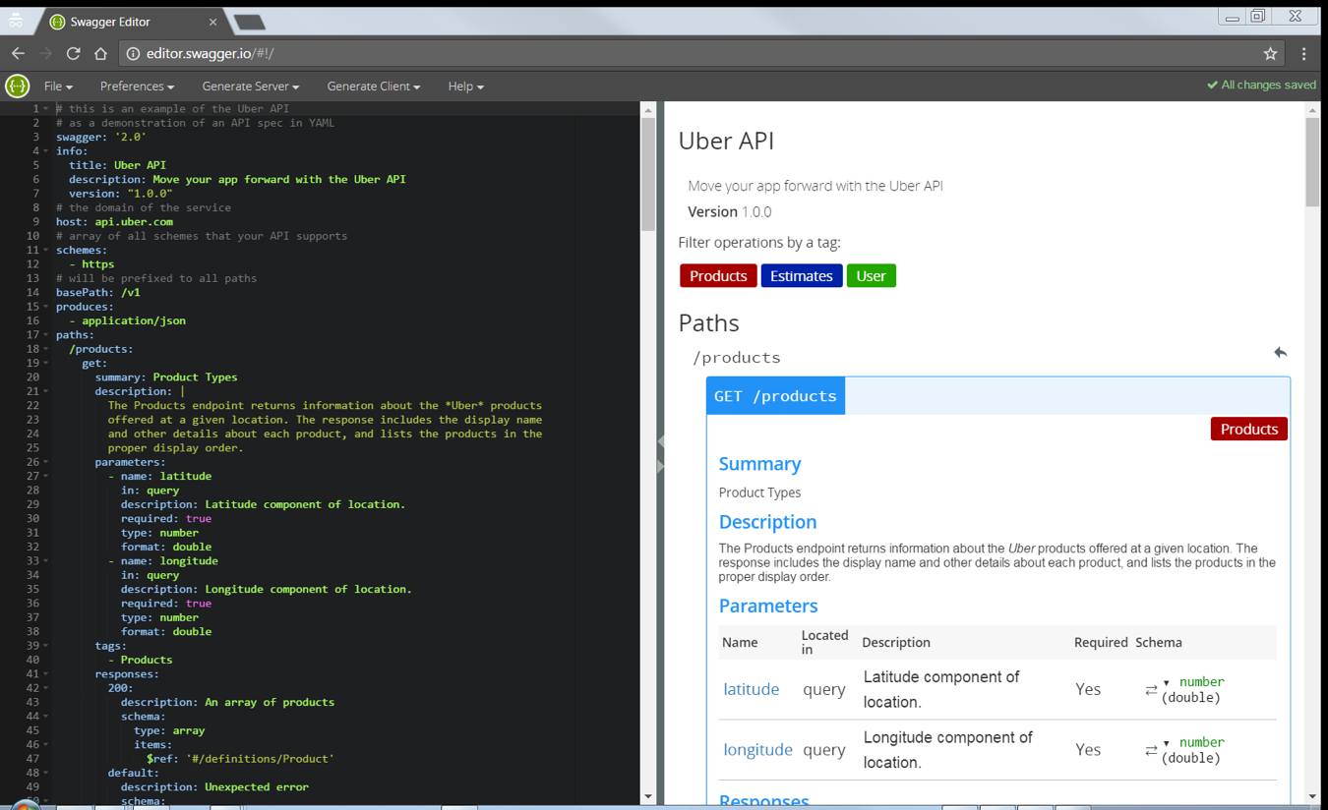Click the browser forward arrow
This screenshot has width=1328, height=810.
45,53
